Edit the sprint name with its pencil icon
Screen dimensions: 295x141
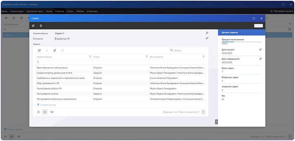point(207,33)
